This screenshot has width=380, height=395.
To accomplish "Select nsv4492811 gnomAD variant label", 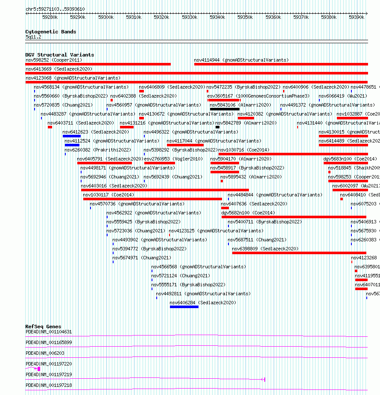I will pyautogui.click(x=203, y=294).
